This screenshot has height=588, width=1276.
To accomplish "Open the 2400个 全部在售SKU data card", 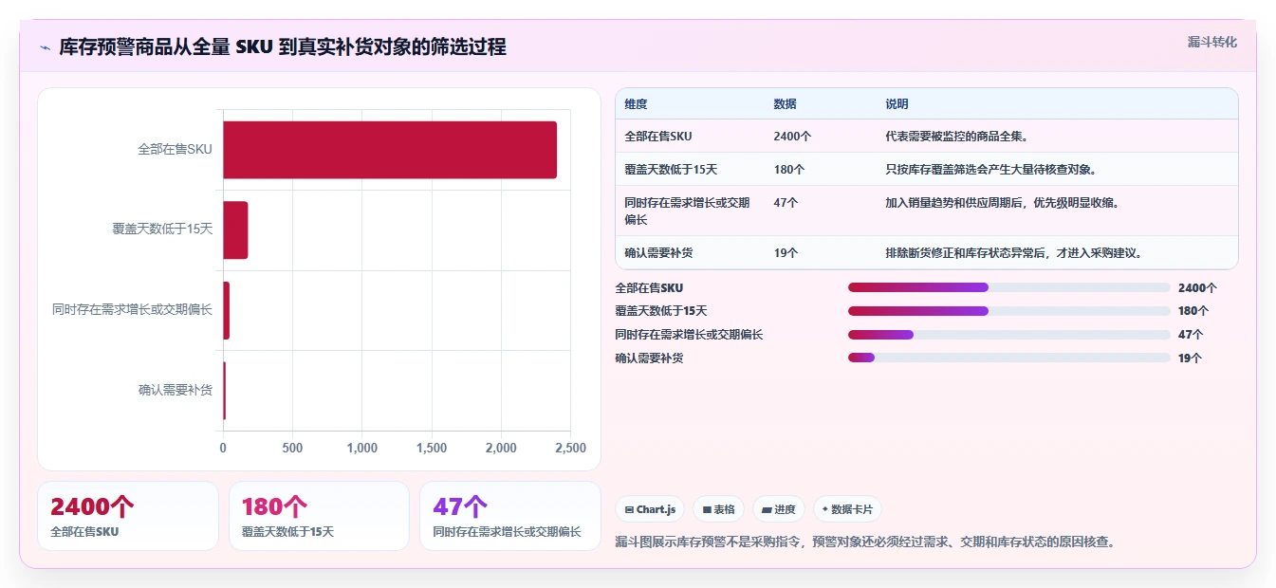I will tap(128, 516).
